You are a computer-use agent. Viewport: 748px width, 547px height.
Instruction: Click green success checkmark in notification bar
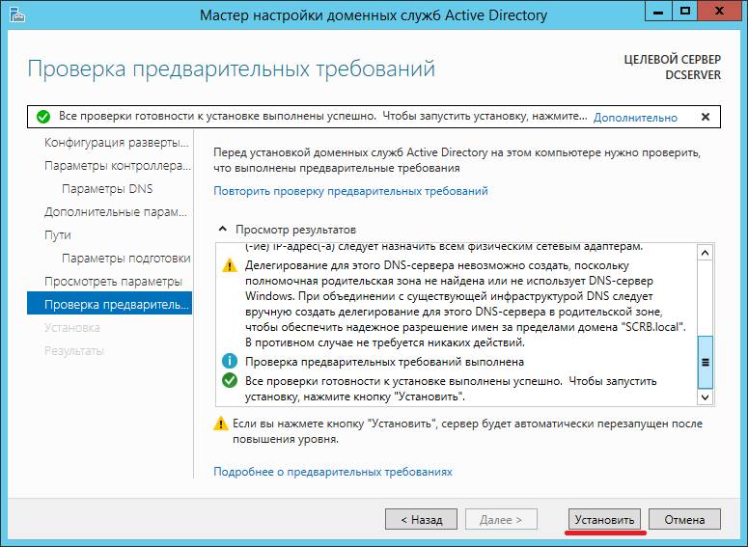point(42,117)
